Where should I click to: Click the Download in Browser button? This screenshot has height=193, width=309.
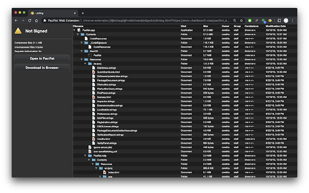point(42,68)
